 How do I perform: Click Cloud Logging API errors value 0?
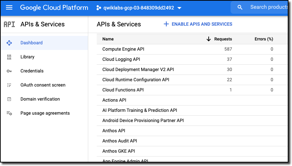coord(272,59)
